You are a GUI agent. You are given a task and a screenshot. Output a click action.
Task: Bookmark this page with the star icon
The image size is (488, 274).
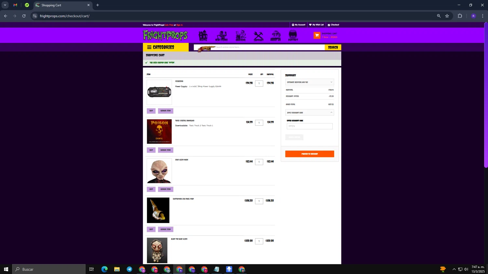pos(447,16)
